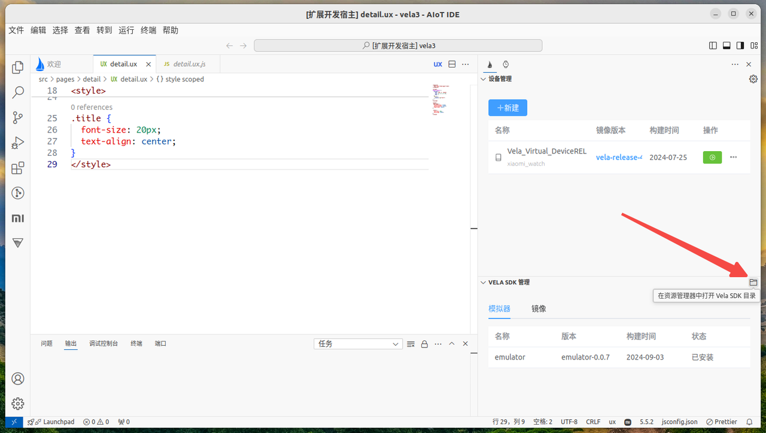Open the 终端 menu in menu bar
766x433 pixels.
[148, 30]
